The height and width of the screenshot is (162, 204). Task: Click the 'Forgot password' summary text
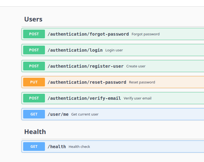point(145,34)
